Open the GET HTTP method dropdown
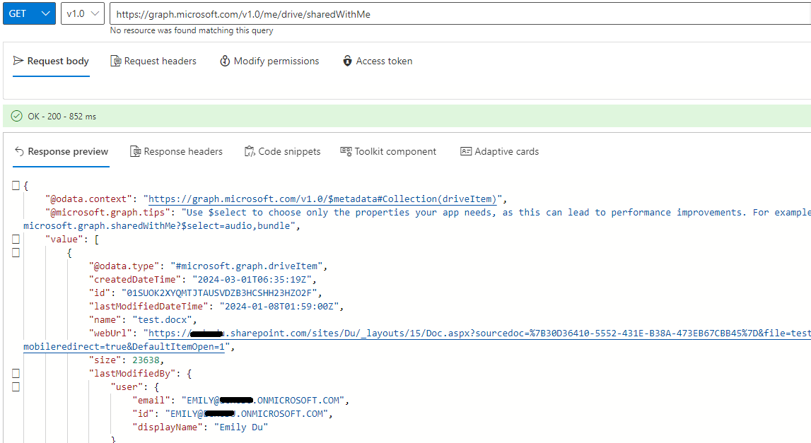 click(x=29, y=13)
